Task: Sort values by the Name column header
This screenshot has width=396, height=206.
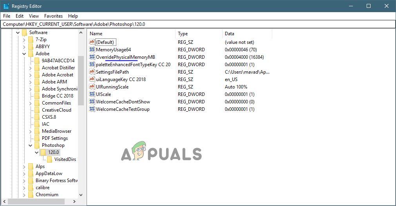Action: [131, 34]
